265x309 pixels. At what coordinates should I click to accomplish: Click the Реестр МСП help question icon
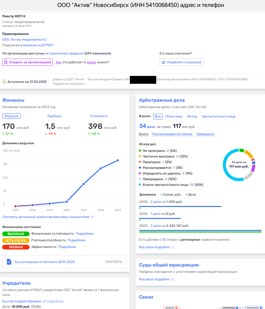coord(24,16)
